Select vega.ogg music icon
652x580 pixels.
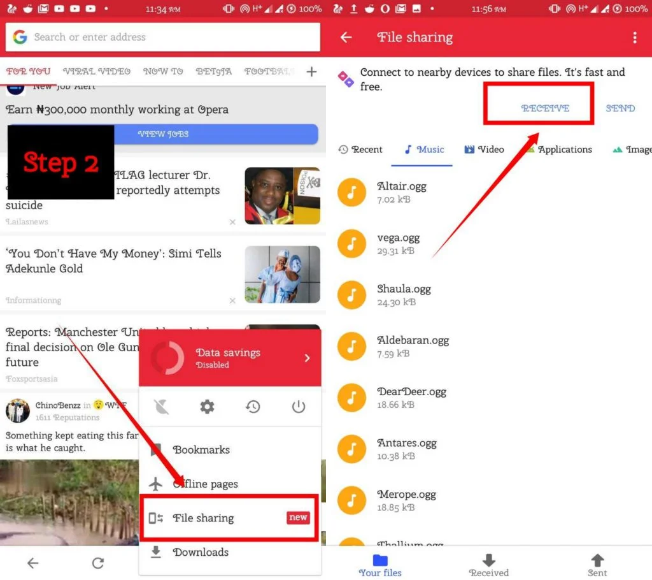point(351,243)
